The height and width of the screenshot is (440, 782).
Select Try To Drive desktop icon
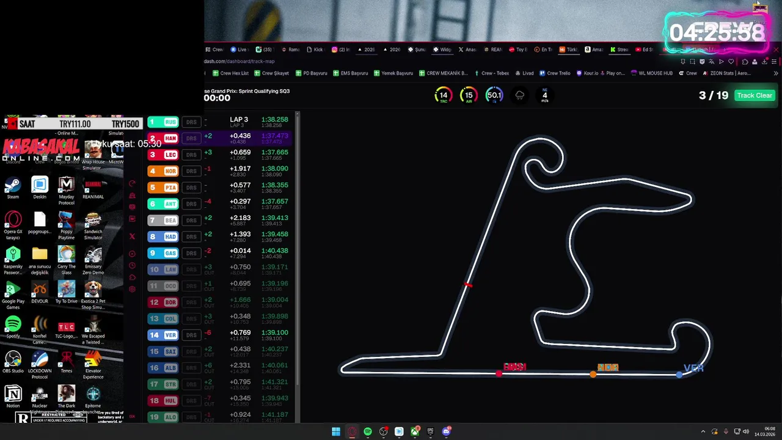click(x=67, y=292)
